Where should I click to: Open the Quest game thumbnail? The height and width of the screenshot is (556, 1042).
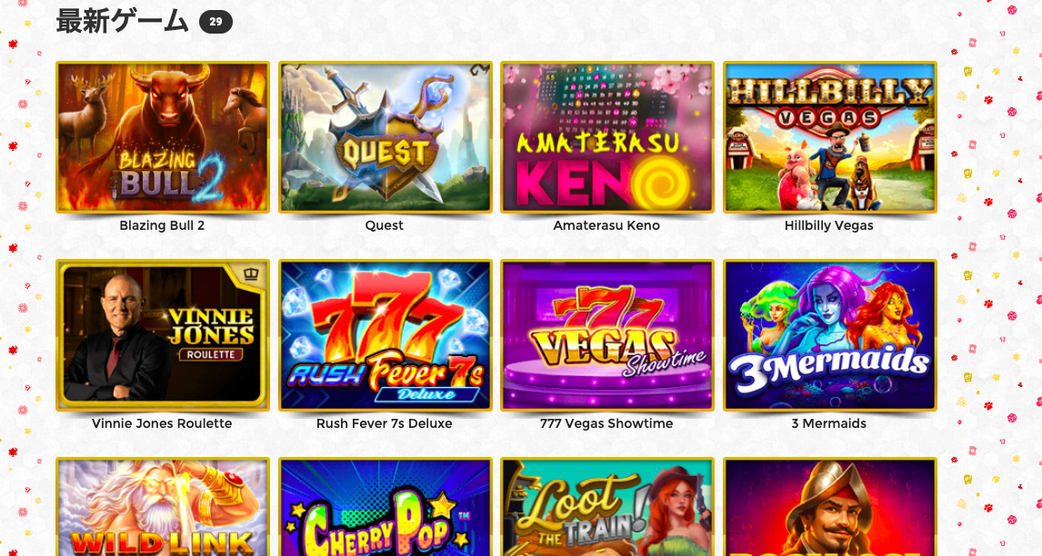(x=386, y=137)
